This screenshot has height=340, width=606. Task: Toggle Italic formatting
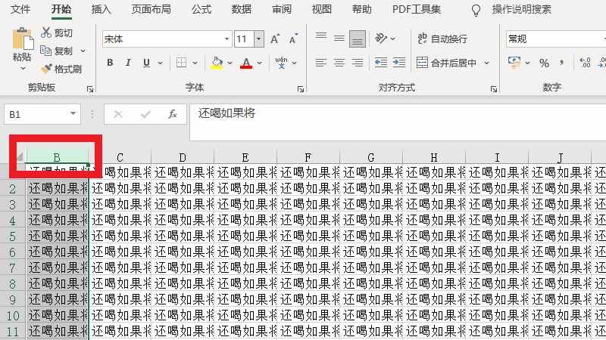[x=128, y=63]
